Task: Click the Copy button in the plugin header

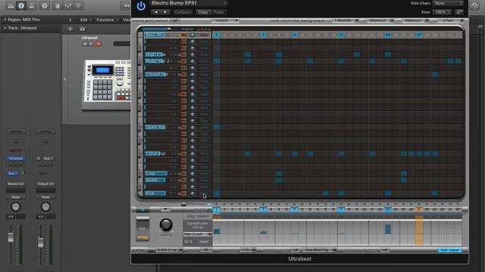Action: (x=203, y=12)
